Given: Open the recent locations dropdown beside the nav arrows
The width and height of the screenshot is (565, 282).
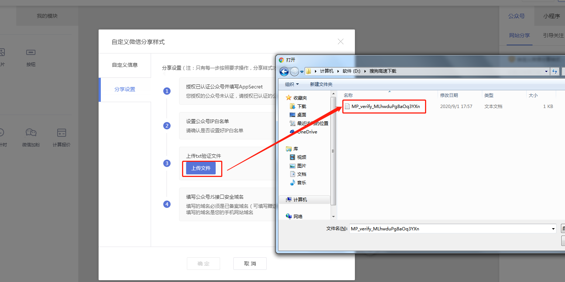Looking at the screenshot, I should point(302,71).
